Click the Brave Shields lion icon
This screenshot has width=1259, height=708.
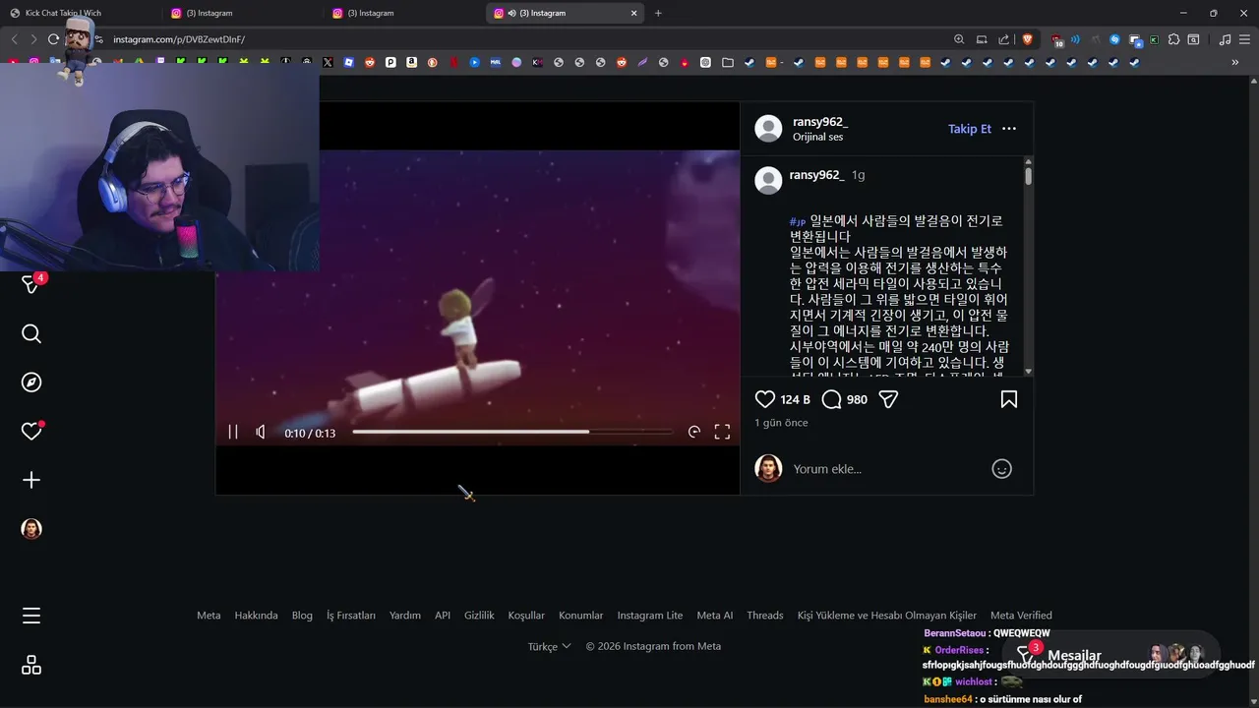[1028, 39]
